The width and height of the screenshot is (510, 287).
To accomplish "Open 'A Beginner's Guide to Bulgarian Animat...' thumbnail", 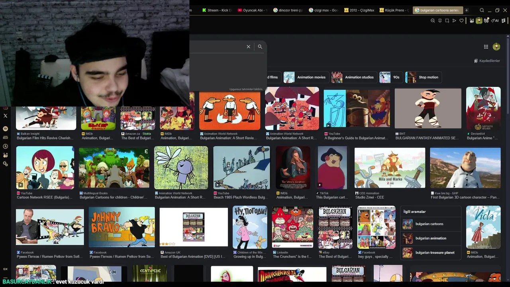I will click(x=357, y=108).
